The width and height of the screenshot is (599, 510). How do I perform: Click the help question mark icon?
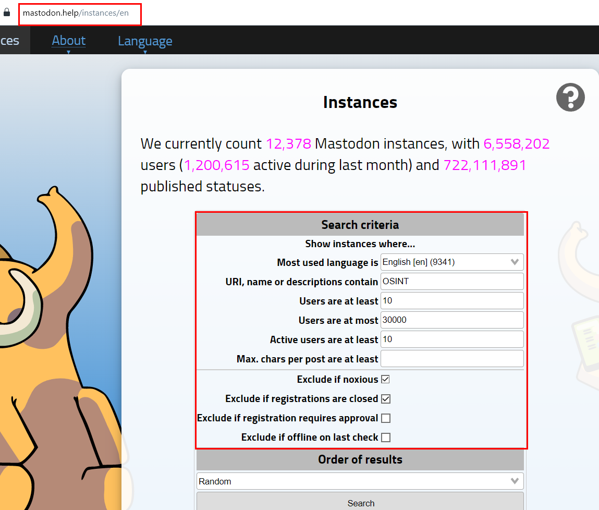click(x=570, y=98)
